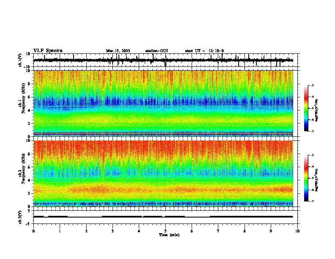The image size is (335, 259).
Task: Select the "start UT = 12:10:0" text
Action: click(204, 51)
